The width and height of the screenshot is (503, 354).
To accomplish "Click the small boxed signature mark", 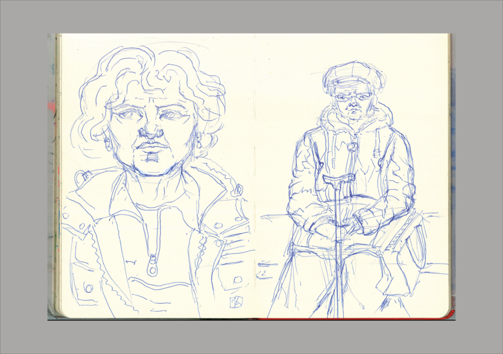I will pos(236,302).
